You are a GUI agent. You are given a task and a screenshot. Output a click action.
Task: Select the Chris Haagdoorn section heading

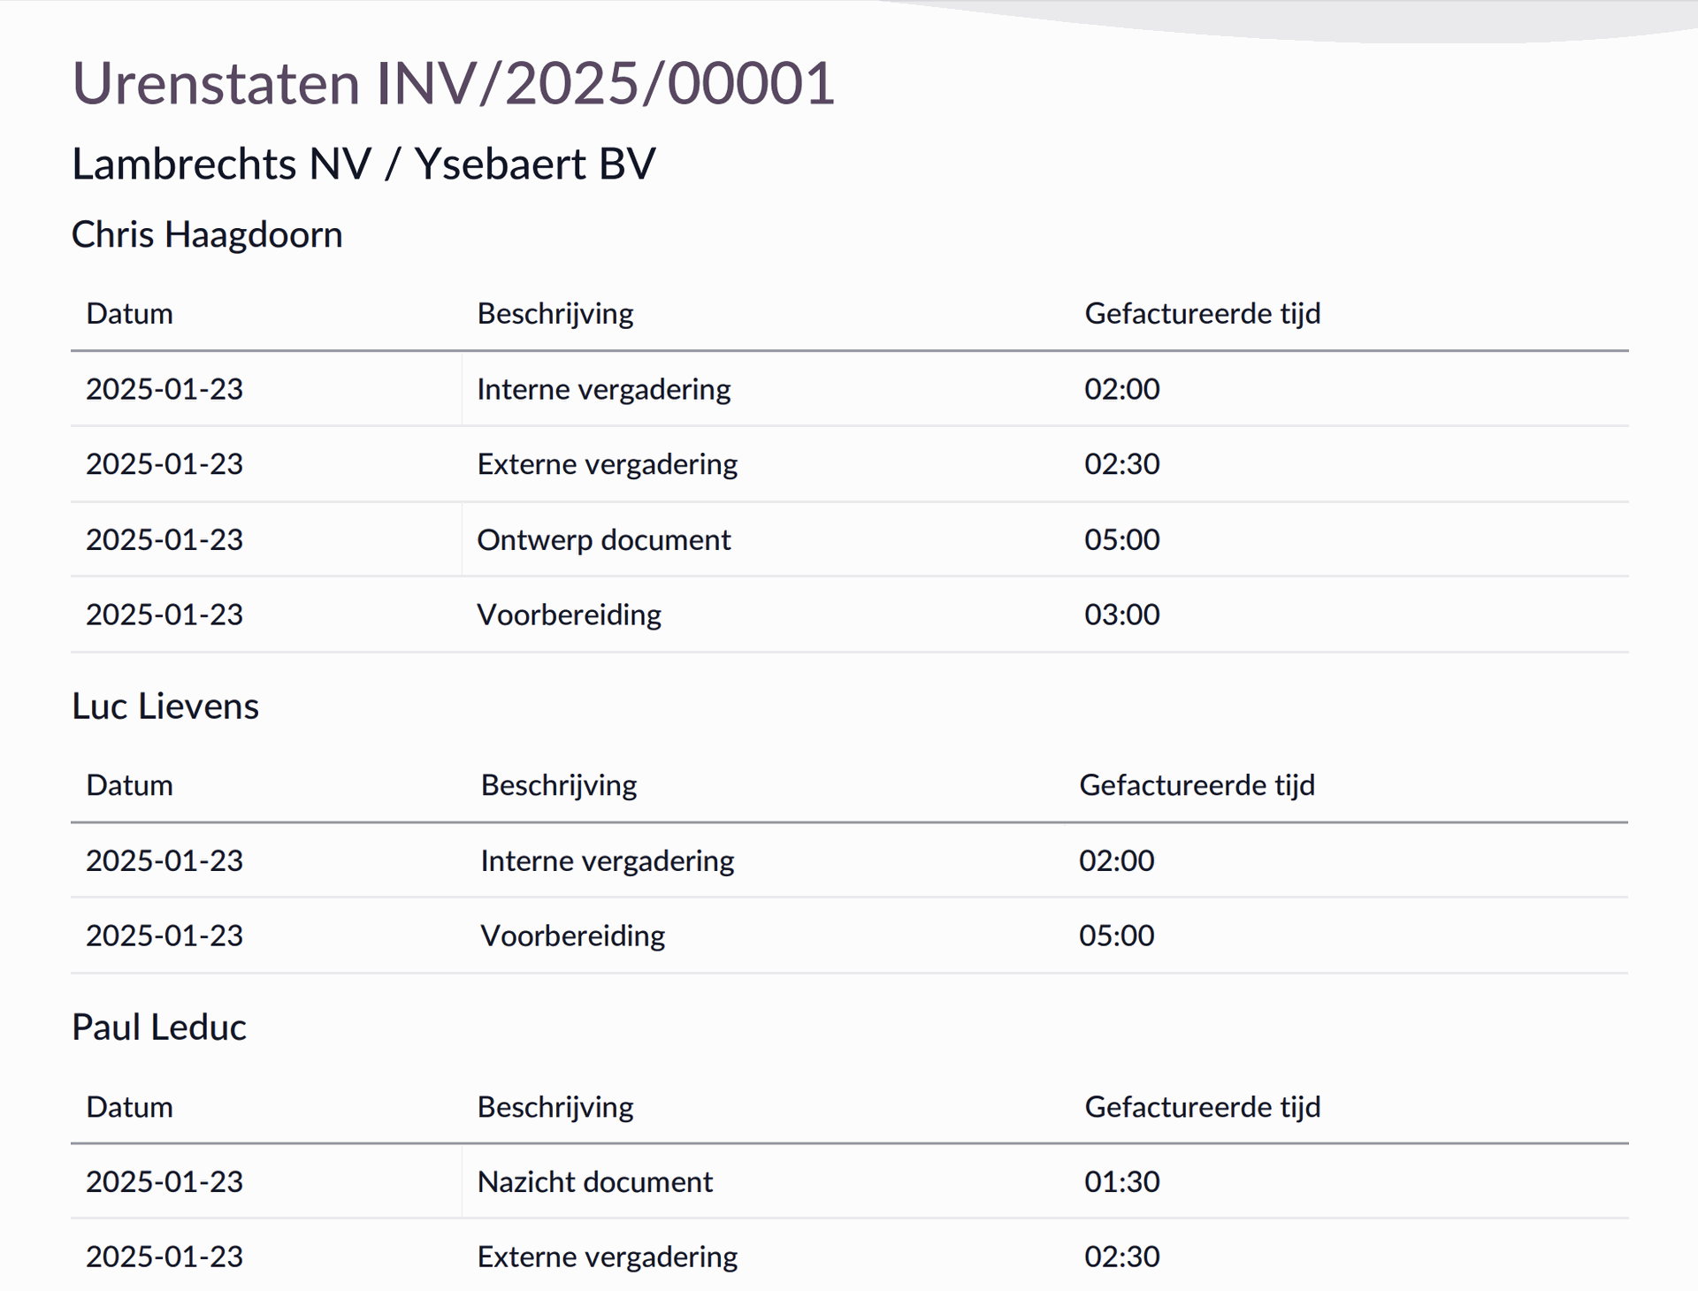(207, 235)
